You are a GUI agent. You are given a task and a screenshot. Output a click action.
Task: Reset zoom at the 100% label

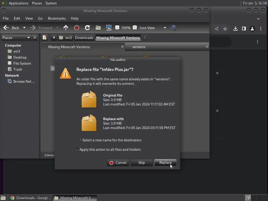126,28
